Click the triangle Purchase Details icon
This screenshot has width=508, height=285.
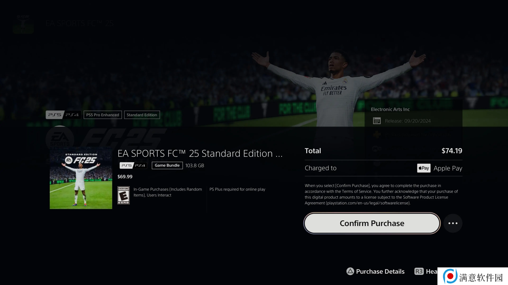tap(350, 271)
